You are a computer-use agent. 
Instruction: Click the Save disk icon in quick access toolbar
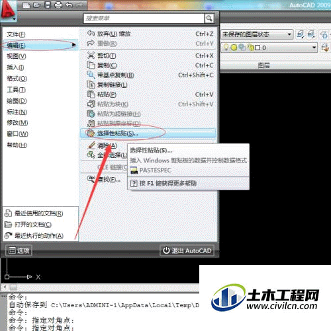coord(48,5)
